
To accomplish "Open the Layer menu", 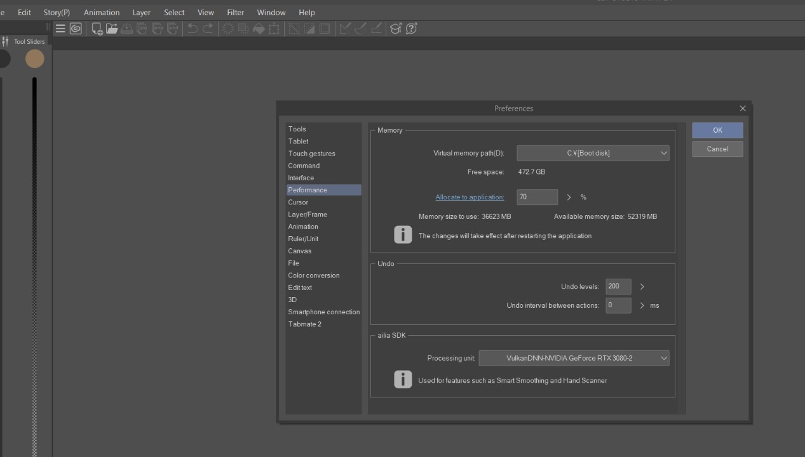I will 142,12.
